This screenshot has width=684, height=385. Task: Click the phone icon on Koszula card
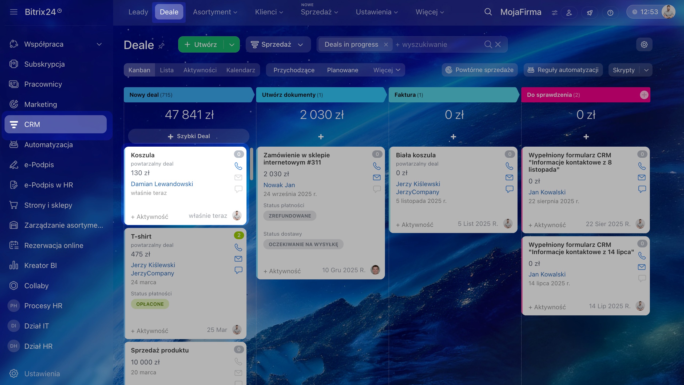(238, 166)
